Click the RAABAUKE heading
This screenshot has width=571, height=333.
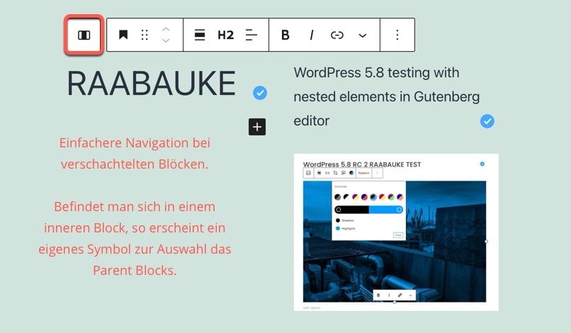[151, 84]
